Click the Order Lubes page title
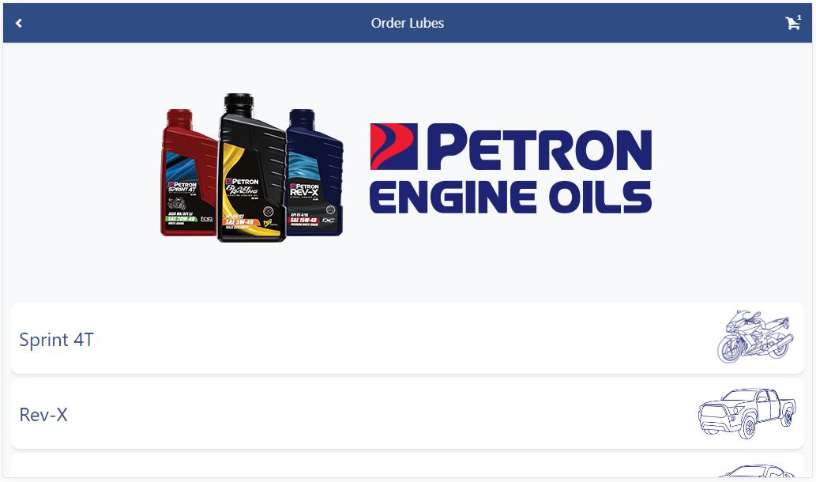The height and width of the screenshot is (482, 816). click(408, 23)
